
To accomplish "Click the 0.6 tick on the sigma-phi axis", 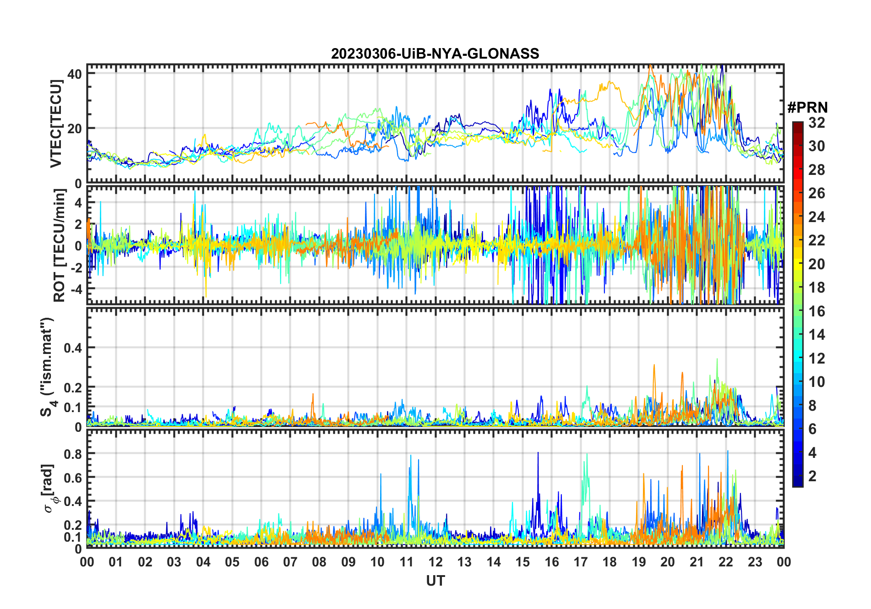I will tap(73, 478).
